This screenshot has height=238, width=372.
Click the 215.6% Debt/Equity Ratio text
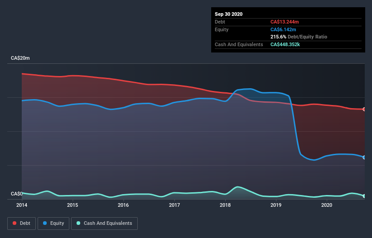[299, 37]
